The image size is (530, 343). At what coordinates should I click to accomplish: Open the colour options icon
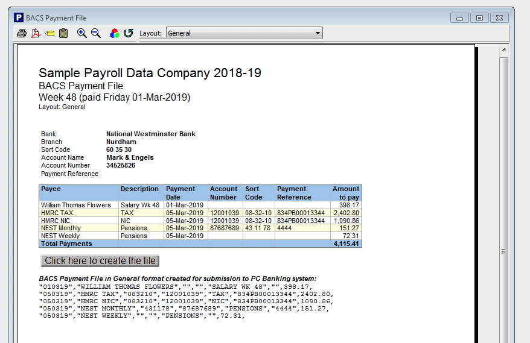[x=114, y=33]
